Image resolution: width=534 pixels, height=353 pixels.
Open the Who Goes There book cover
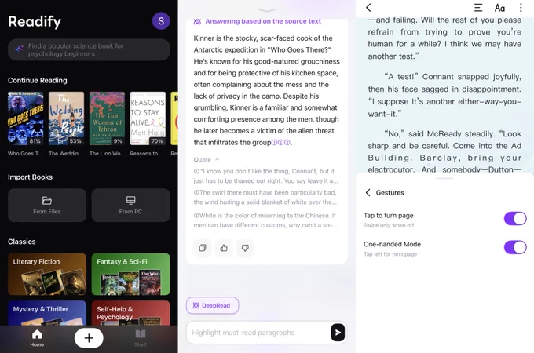pyautogui.click(x=26, y=118)
